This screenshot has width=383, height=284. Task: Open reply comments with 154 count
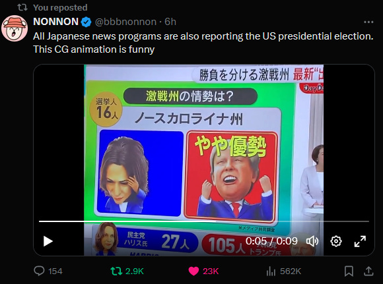click(48, 271)
